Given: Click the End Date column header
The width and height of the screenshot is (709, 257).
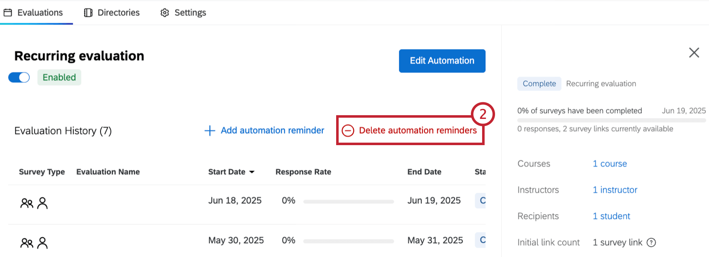Looking at the screenshot, I should (x=424, y=172).
